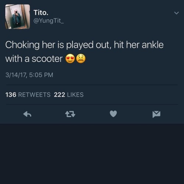Open tweet options with the top-right chevron

[x=176, y=13]
